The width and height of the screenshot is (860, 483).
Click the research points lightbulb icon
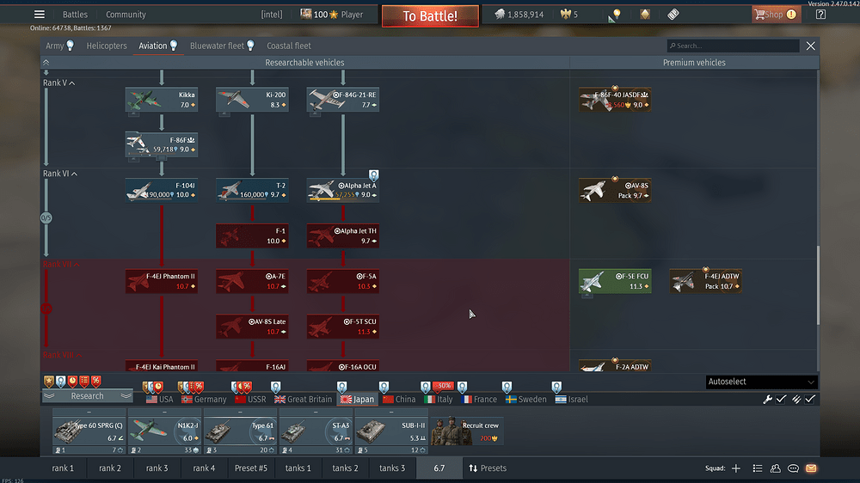coord(616,15)
